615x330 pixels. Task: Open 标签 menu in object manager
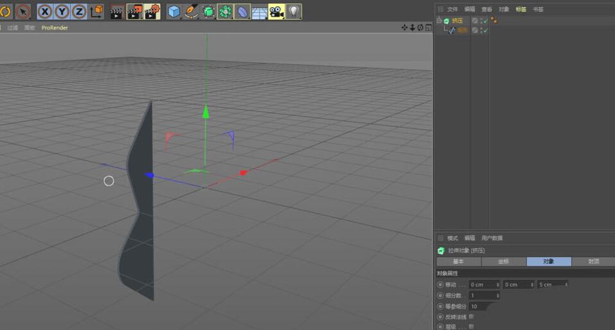(521, 9)
